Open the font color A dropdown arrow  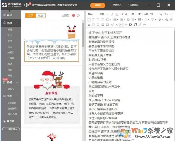(x=129, y=14)
